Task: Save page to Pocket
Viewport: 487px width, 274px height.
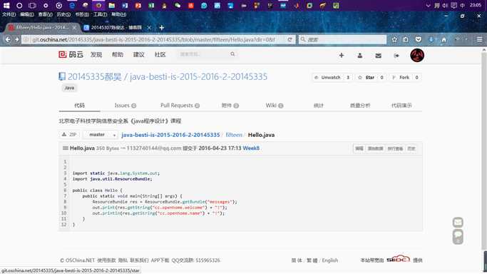Action: pyautogui.click(x=419, y=39)
